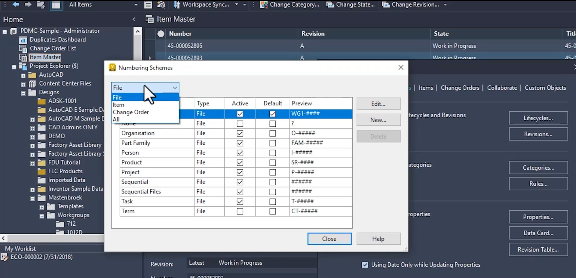
Task: Enable Active checkbox for Term scheme
Action: [240, 211]
